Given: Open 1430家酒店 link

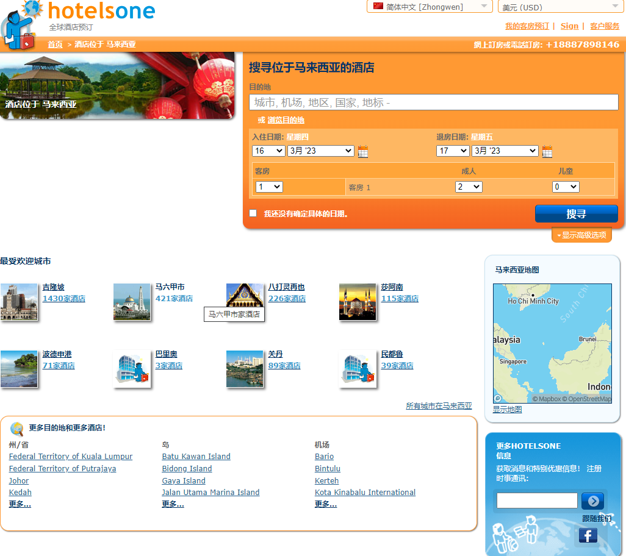Looking at the screenshot, I should [64, 298].
